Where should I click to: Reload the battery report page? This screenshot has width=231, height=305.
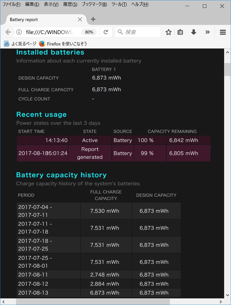(x=106, y=32)
